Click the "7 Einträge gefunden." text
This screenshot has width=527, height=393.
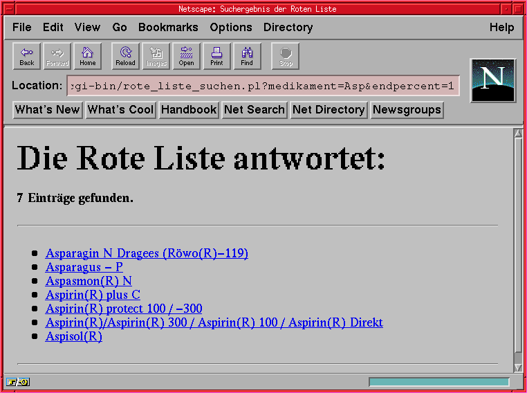point(75,198)
